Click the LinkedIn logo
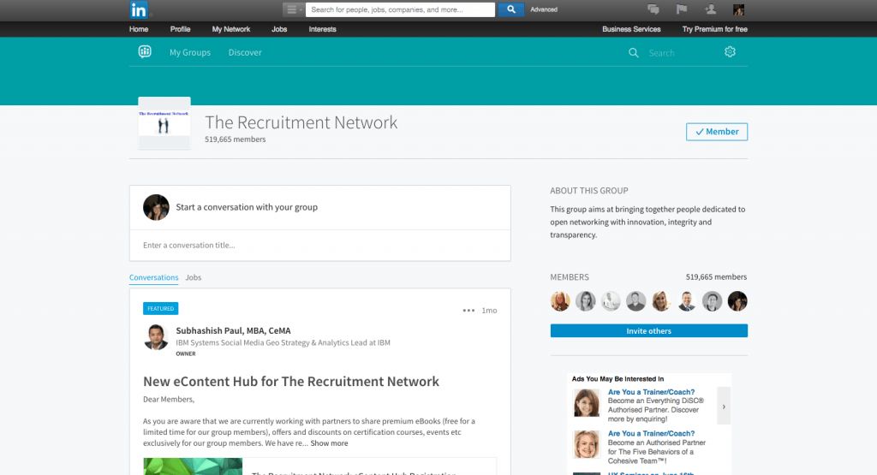877x475 pixels. [x=138, y=10]
